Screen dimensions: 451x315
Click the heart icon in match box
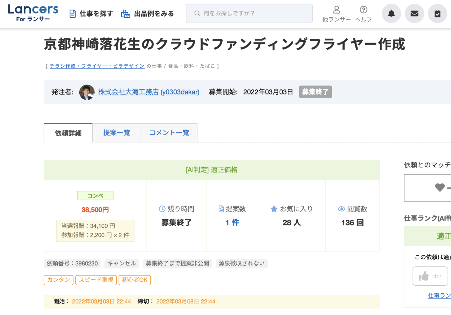pos(440,187)
